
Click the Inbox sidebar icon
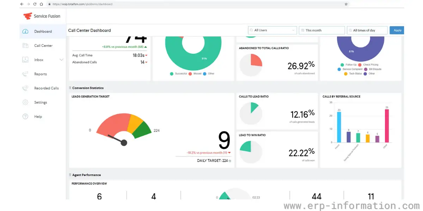tap(25, 60)
